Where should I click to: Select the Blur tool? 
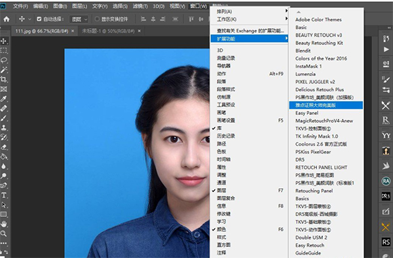pos(4,167)
